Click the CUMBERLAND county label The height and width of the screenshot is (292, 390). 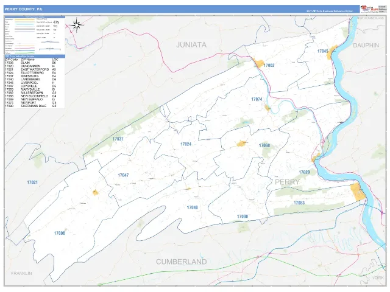tap(182, 262)
